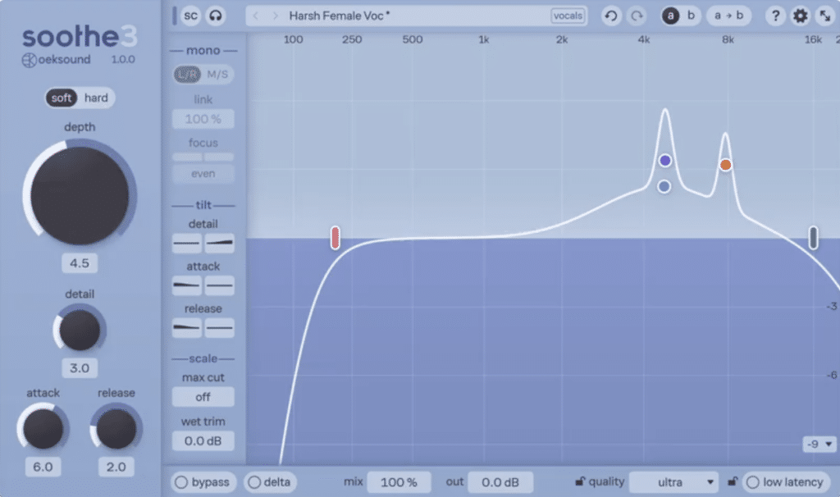Switch to M/S stereo mode
The width and height of the screenshot is (840, 497).
217,75
